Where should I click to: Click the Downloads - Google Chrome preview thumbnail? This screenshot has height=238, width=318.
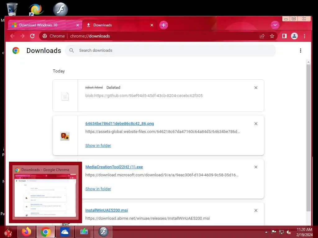[x=45, y=192]
